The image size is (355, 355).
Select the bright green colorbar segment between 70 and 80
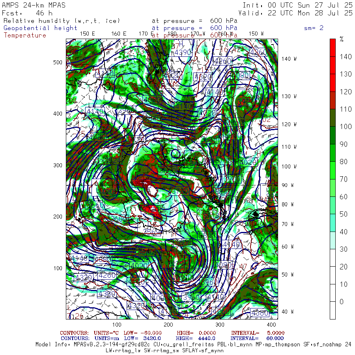(333, 170)
